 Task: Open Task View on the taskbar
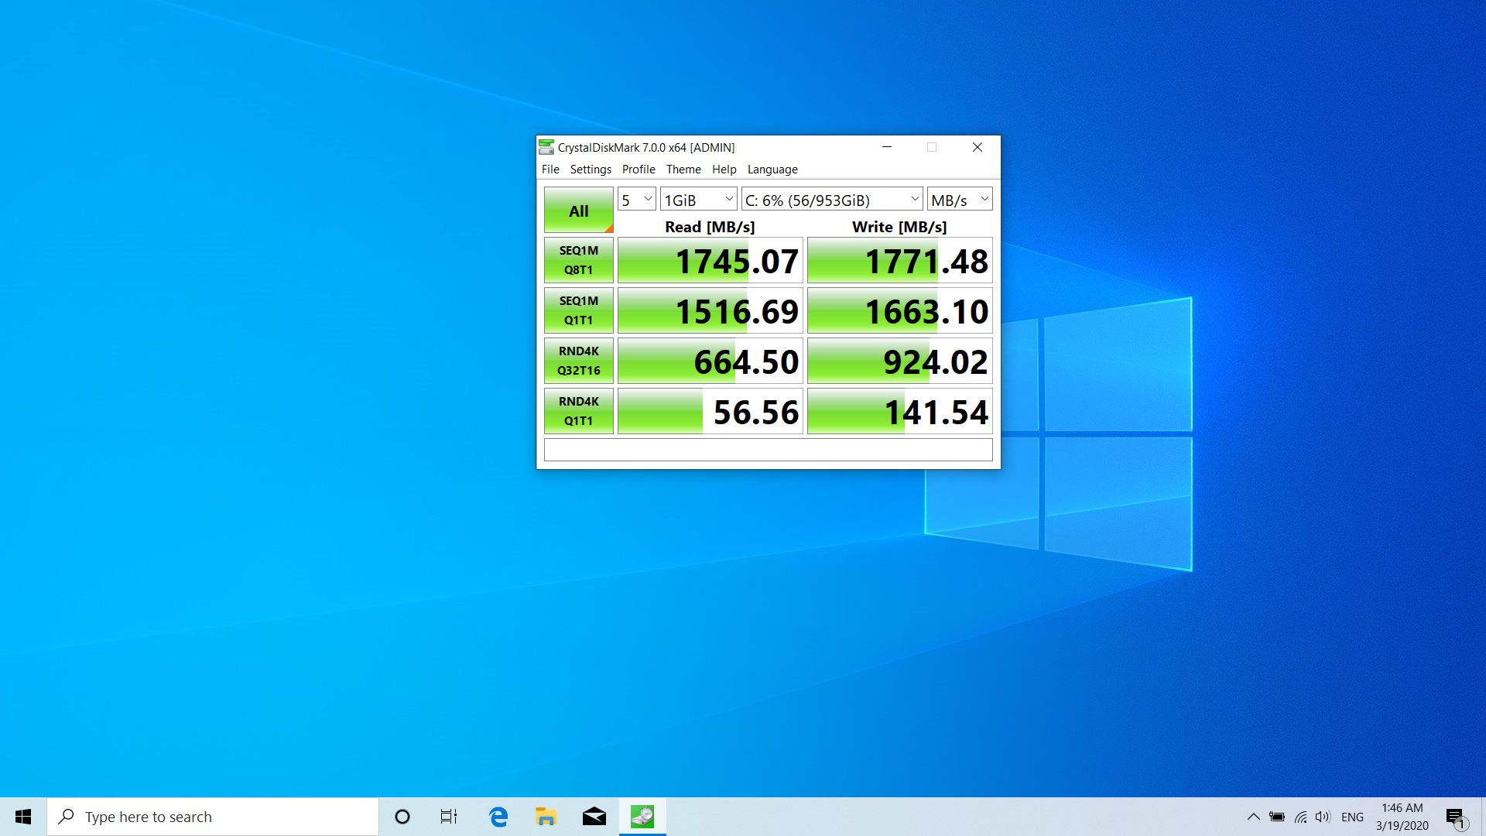click(449, 817)
